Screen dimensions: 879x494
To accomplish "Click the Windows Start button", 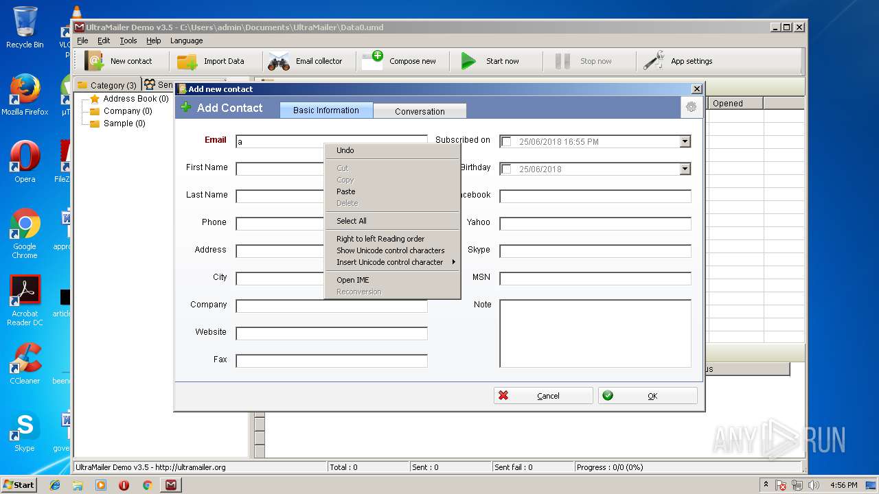I will (x=19, y=484).
